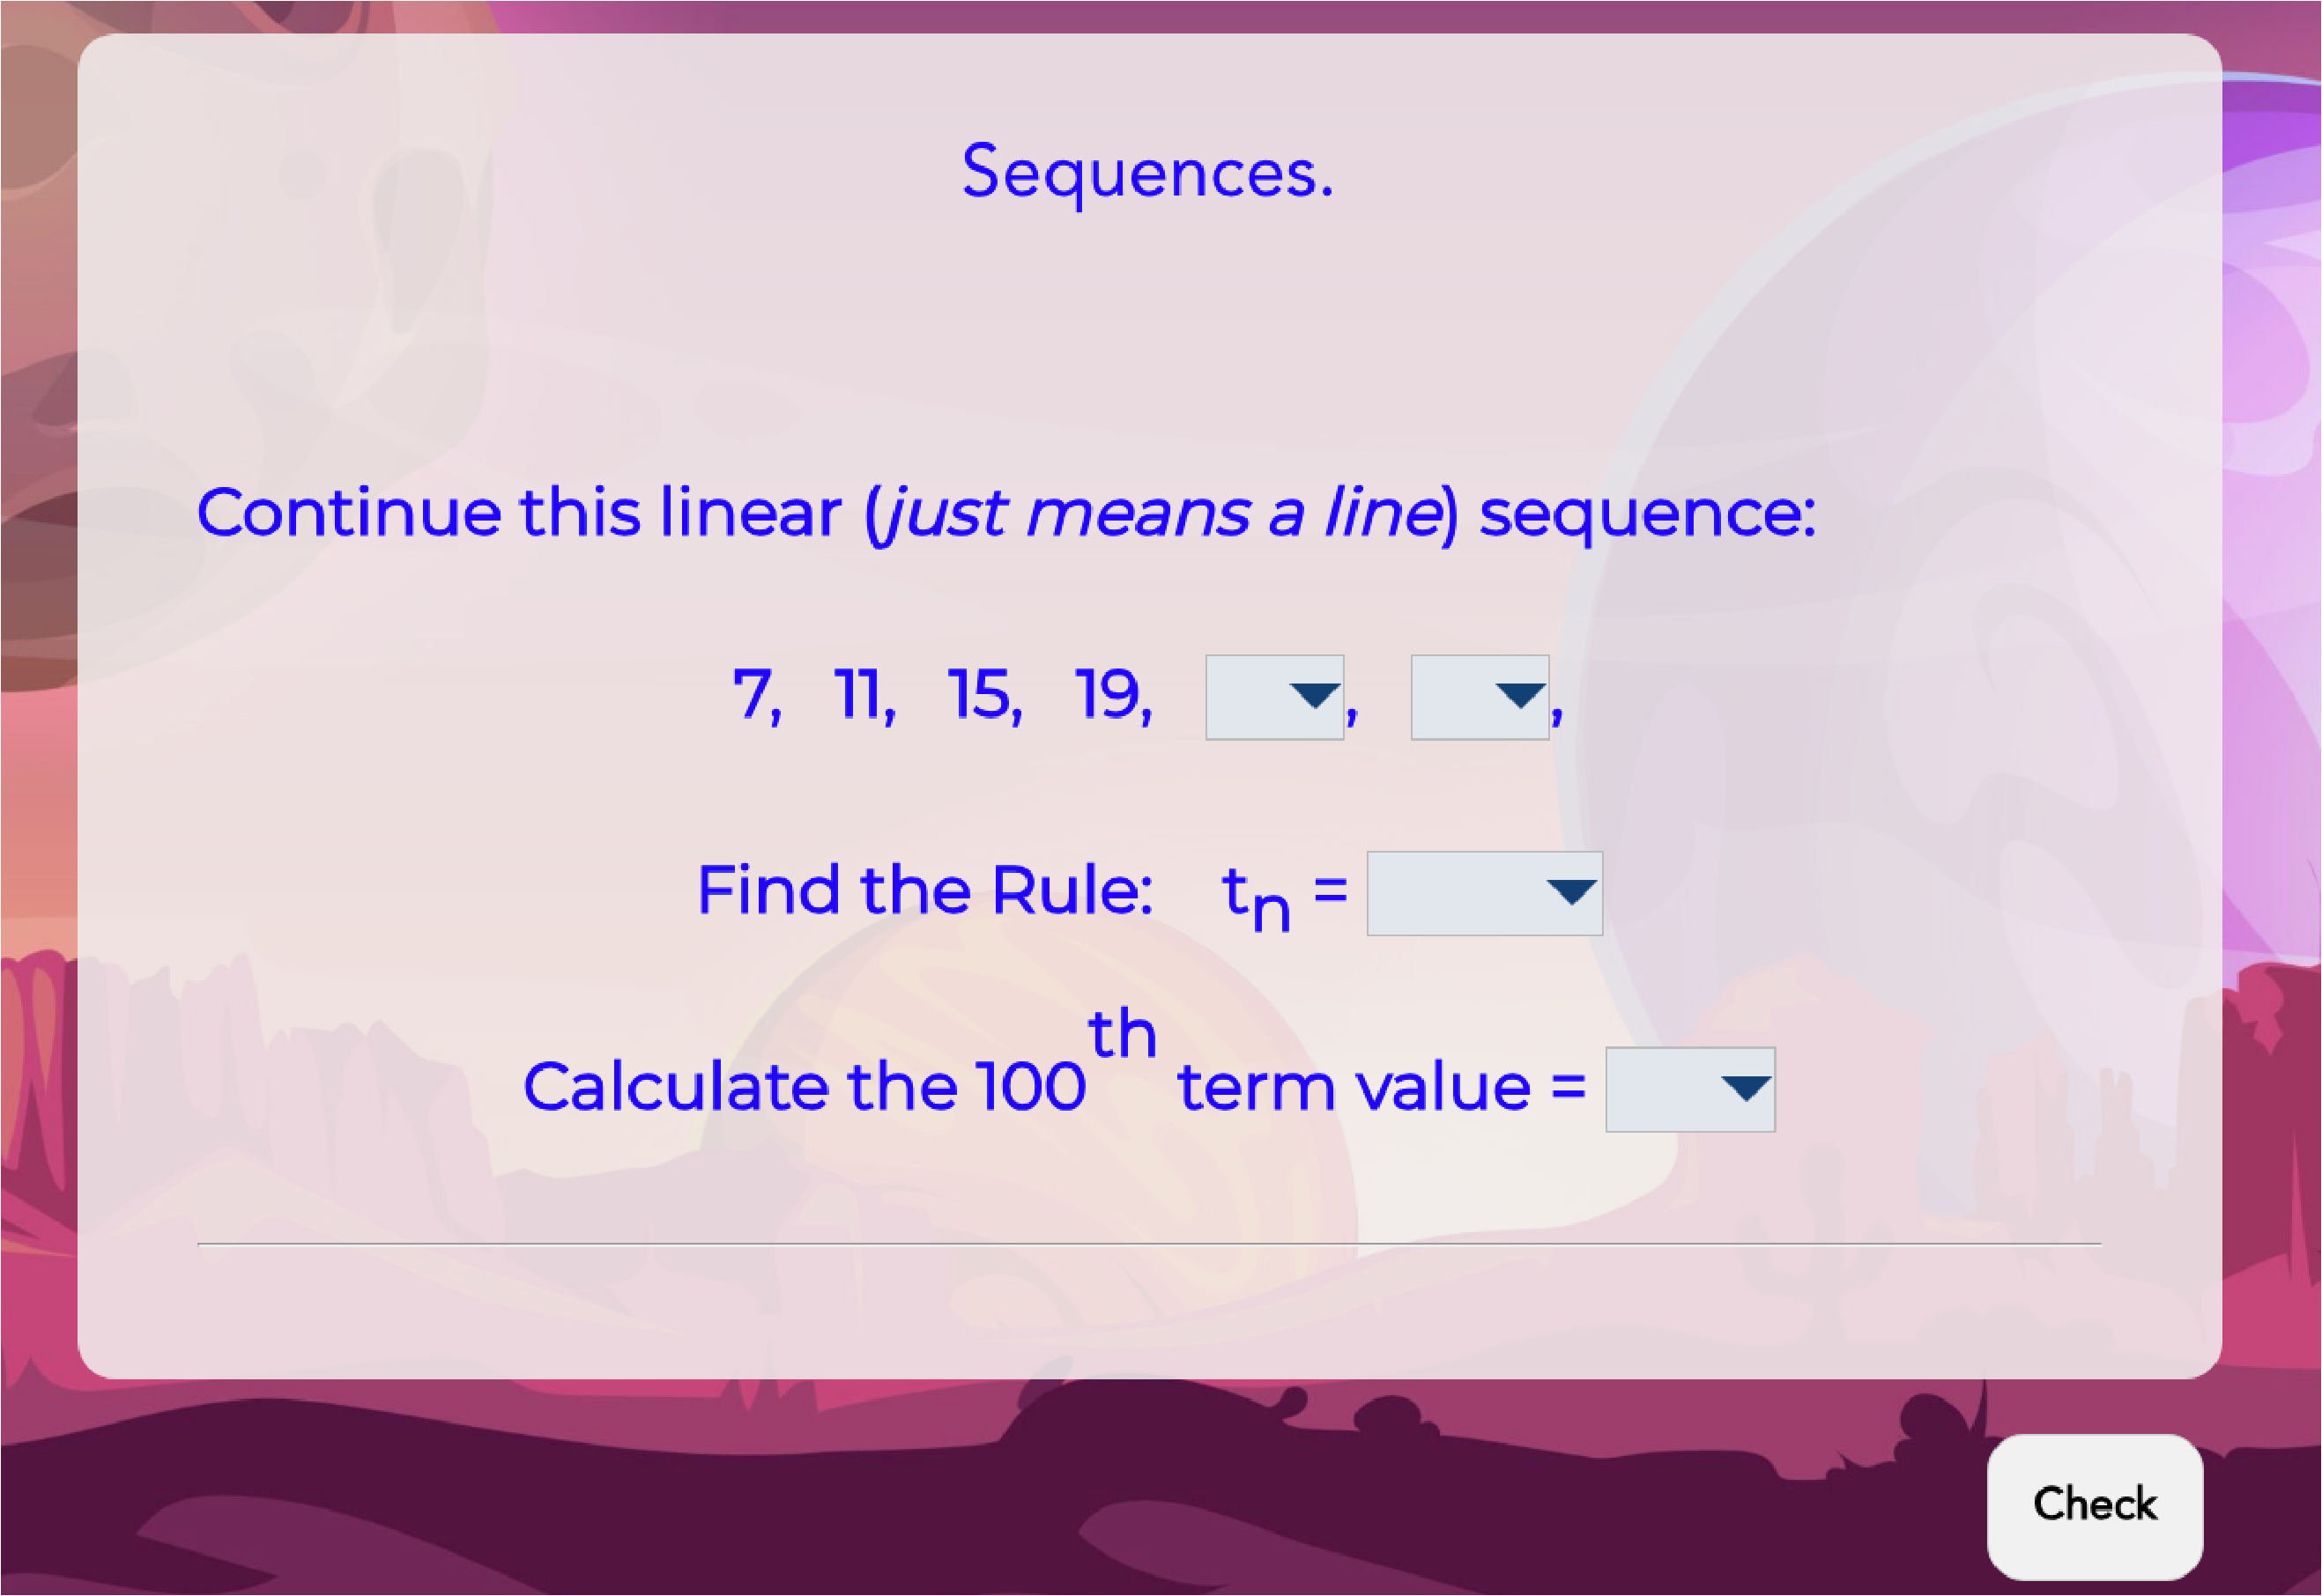Image resolution: width=2322 pixels, height=1596 pixels.
Task: Open the 100th term value dropdown
Action: (x=1691, y=1090)
